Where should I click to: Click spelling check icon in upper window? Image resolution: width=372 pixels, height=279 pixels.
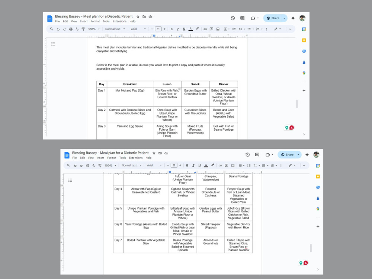tap(77, 29)
